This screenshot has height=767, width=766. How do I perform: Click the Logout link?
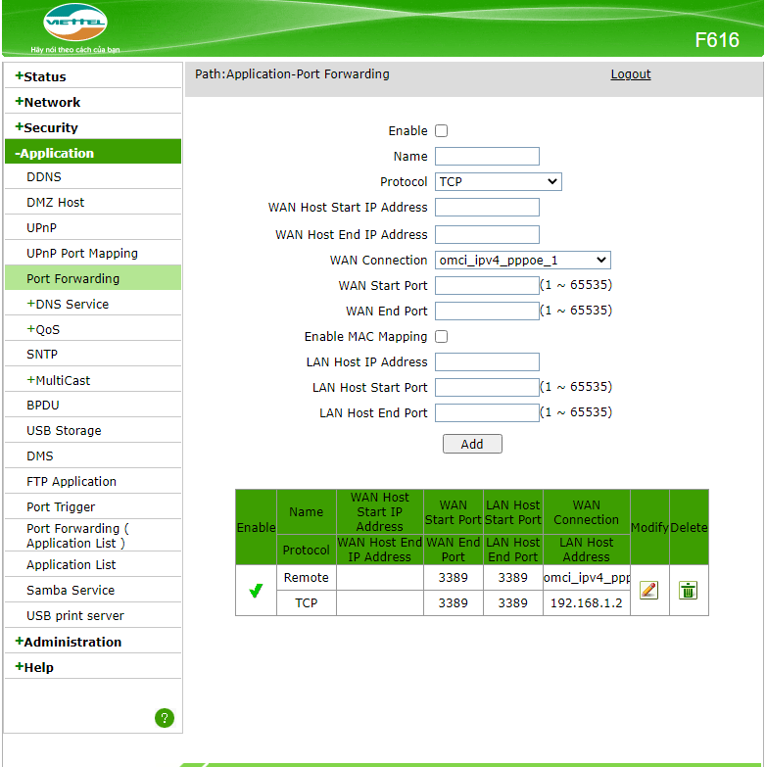[x=631, y=74]
